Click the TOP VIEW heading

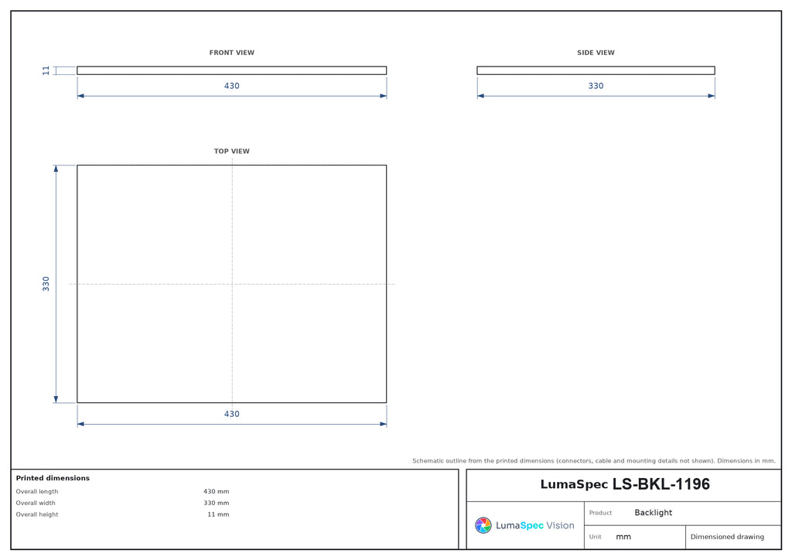(232, 151)
